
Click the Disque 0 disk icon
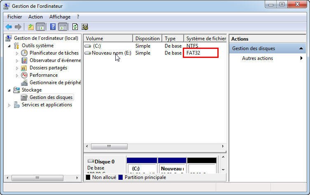point(91,161)
